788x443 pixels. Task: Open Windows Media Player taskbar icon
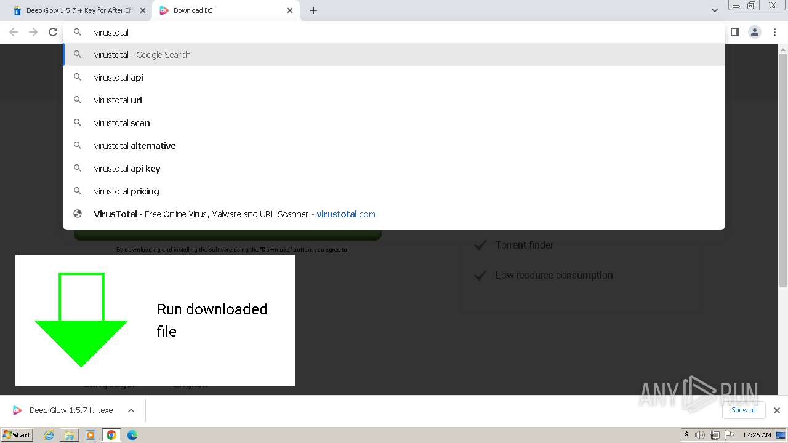click(90, 435)
